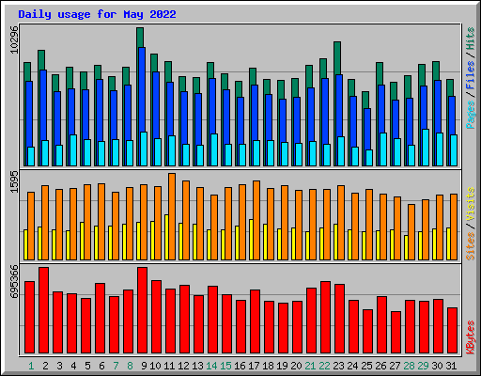
Task: Click day label 13 on the x-axis
Action: pyautogui.click(x=197, y=366)
